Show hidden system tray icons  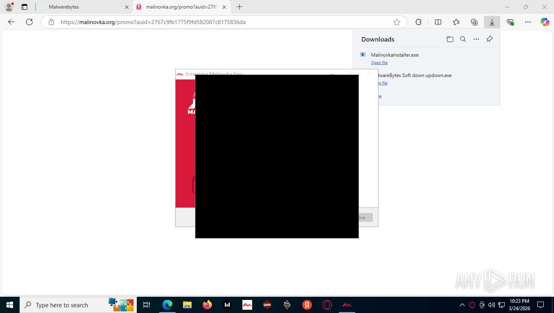pos(462,305)
